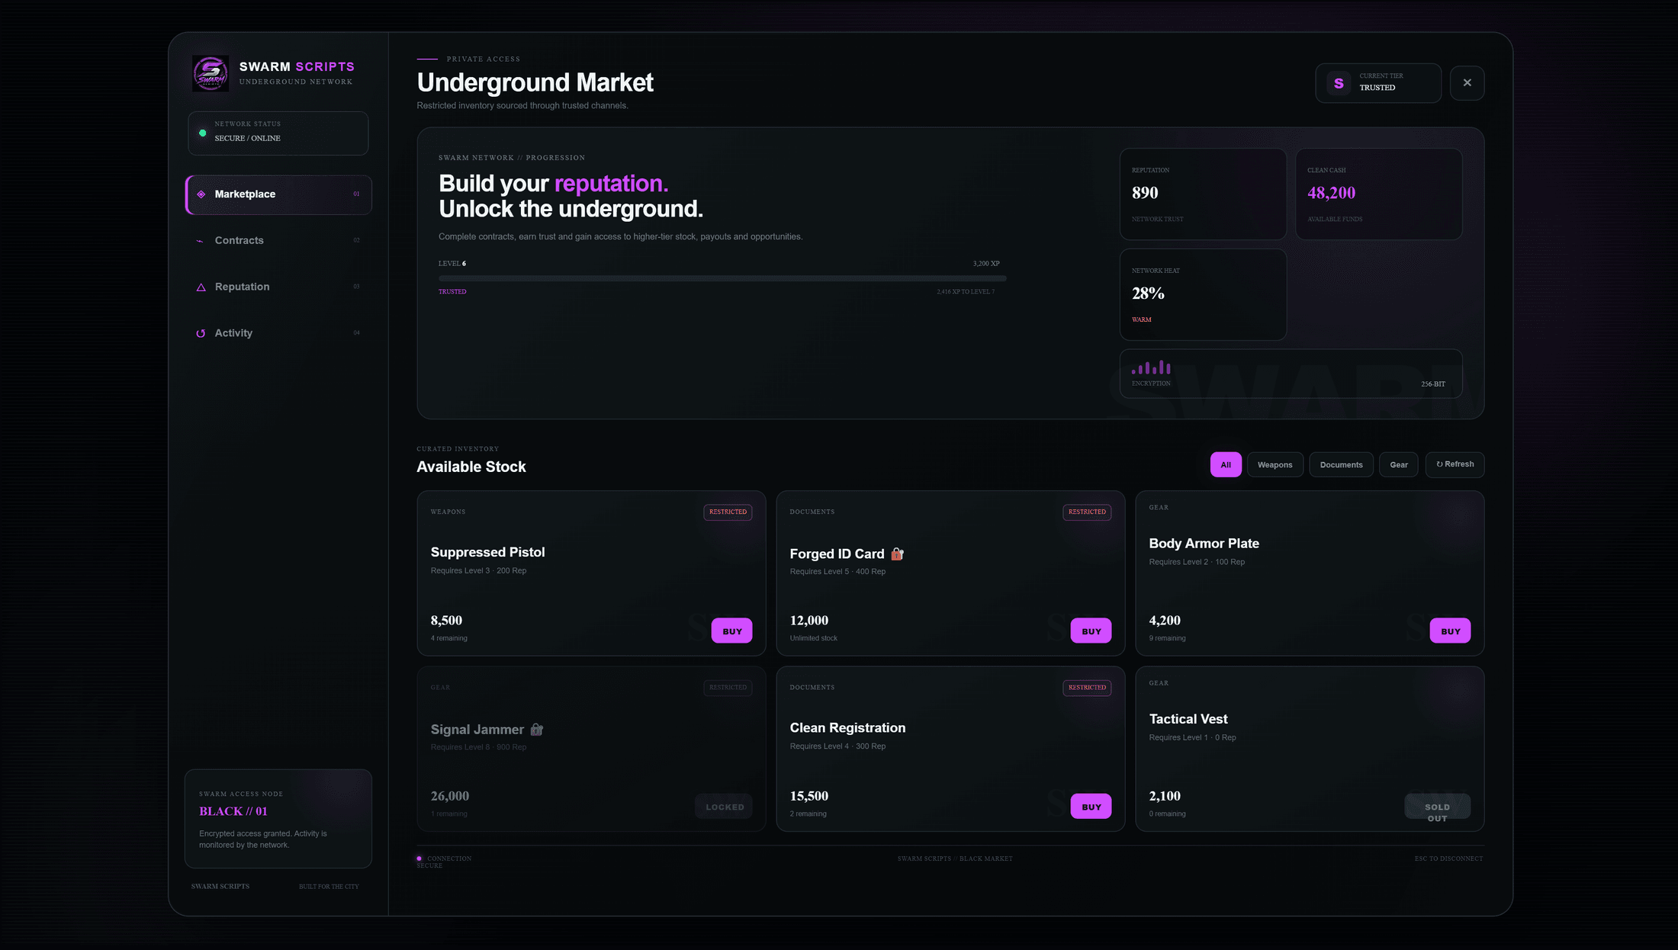Click the Level 6 XP progress bar

(x=722, y=278)
